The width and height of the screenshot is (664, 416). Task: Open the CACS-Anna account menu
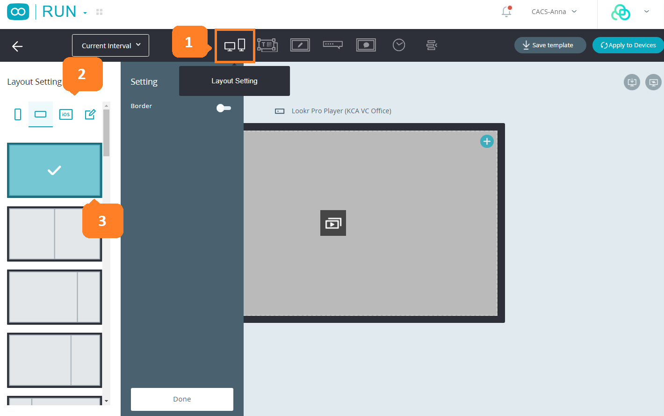(554, 12)
